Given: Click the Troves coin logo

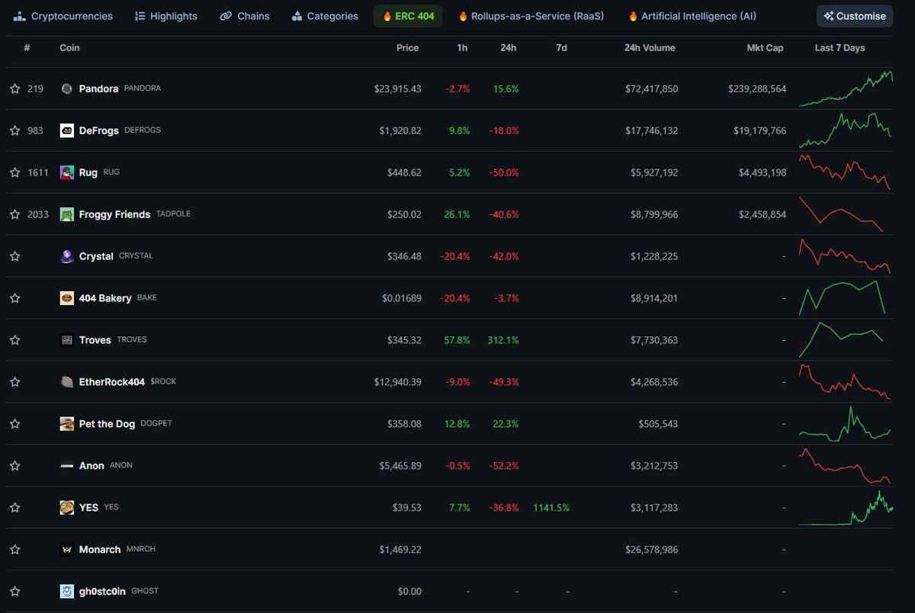Looking at the screenshot, I should pyautogui.click(x=67, y=340).
